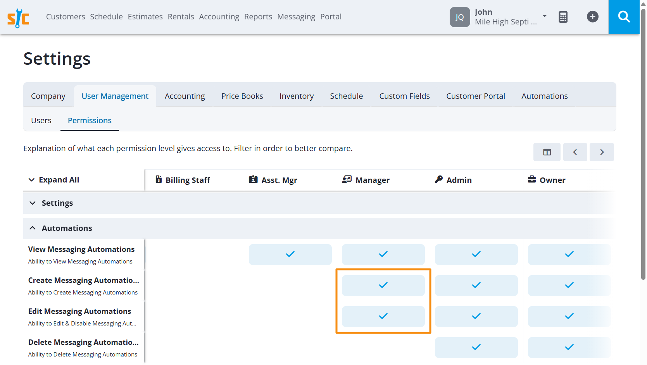Toggle Manager View Messaging Automations check
Image resolution: width=647 pixels, height=365 pixels.
pos(383,254)
